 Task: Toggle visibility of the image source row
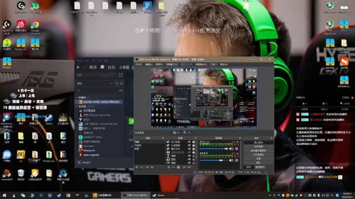[x=189, y=159]
